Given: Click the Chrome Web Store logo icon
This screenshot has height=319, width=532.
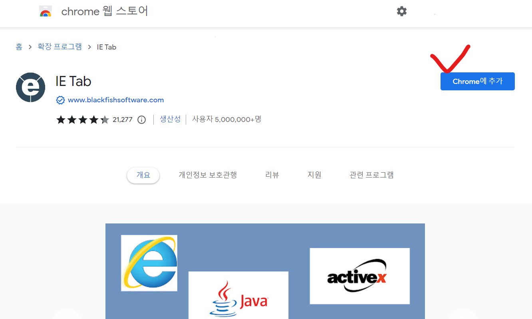Looking at the screenshot, I should [x=46, y=12].
